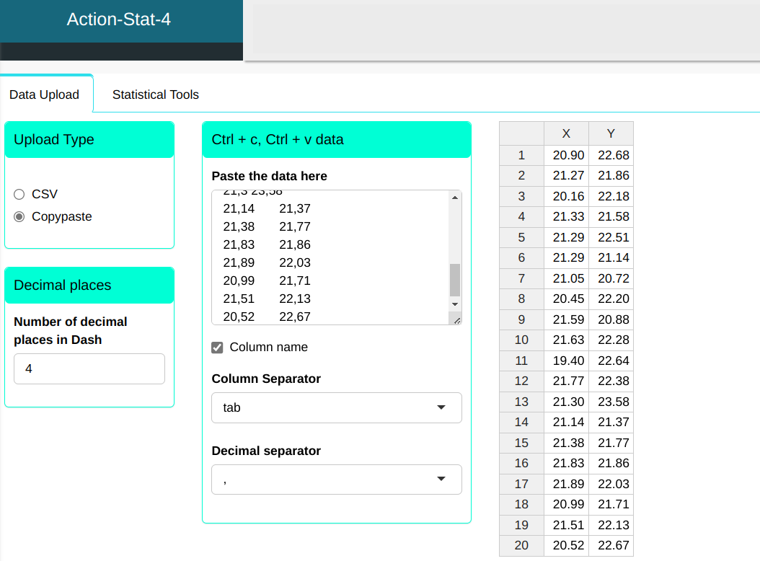Select the CSV upload type radio button
The image size is (760, 561).
point(19,194)
